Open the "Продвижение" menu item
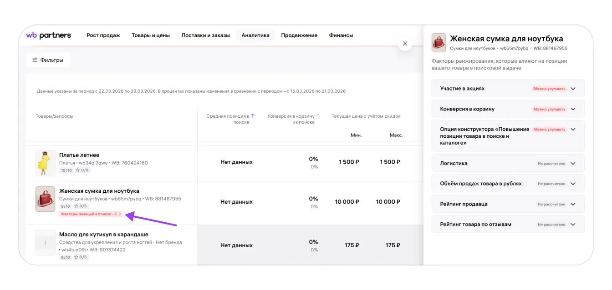The width and height of the screenshot is (612, 290). [299, 35]
